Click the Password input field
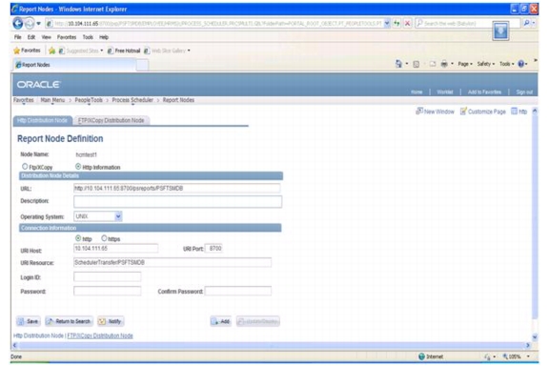Image resolution: width=549 pixels, height=366 pixels. [x=107, y=291]
